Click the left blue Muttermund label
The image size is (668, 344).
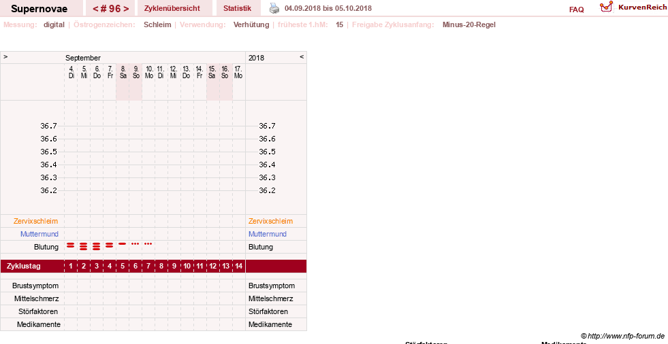tap(39, 234)
